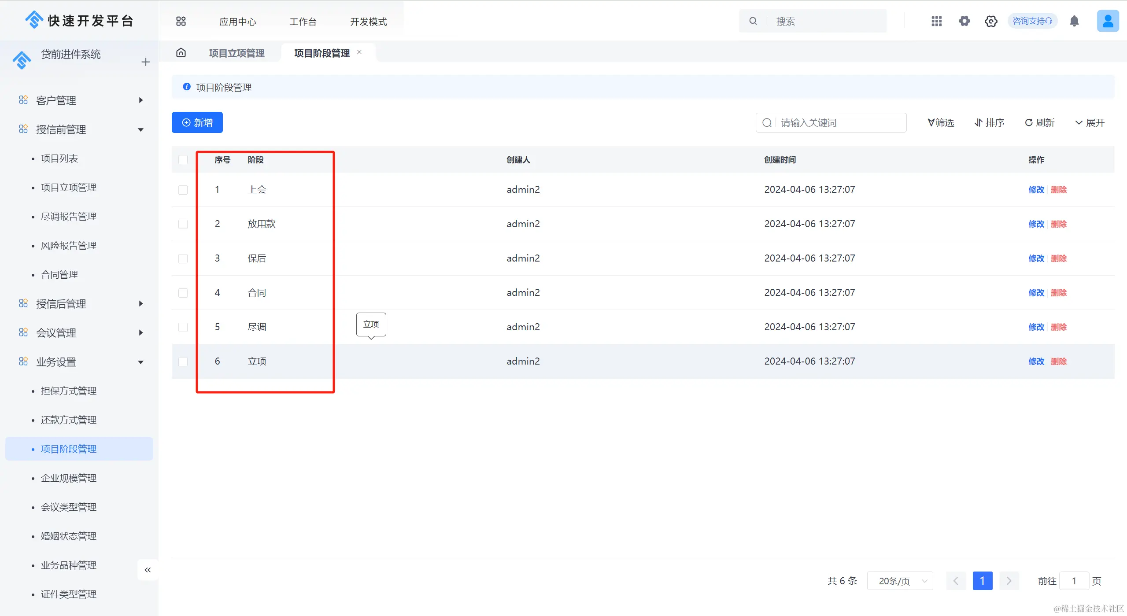Collapse sidebar with double-chevron icon
The width and height of the screenshot is (1127, 616).
point(148,570)
